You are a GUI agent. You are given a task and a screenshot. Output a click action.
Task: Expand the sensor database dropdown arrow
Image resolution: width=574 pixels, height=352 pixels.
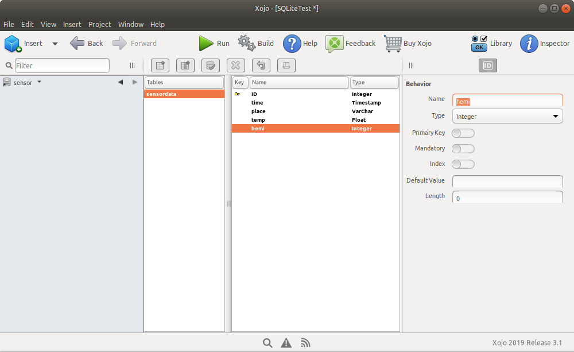pos(39,82)
